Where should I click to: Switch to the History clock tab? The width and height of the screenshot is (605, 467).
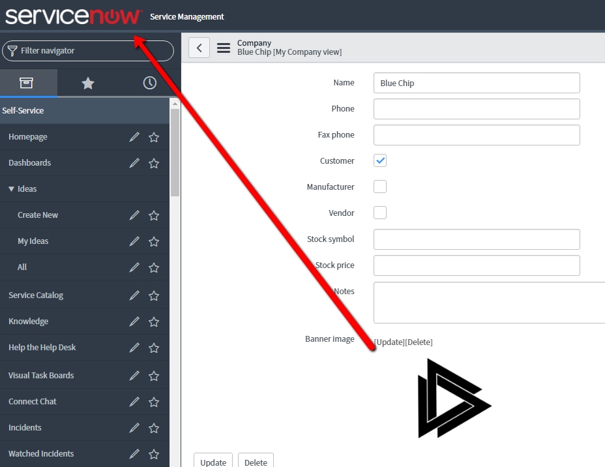coord(150,83)
